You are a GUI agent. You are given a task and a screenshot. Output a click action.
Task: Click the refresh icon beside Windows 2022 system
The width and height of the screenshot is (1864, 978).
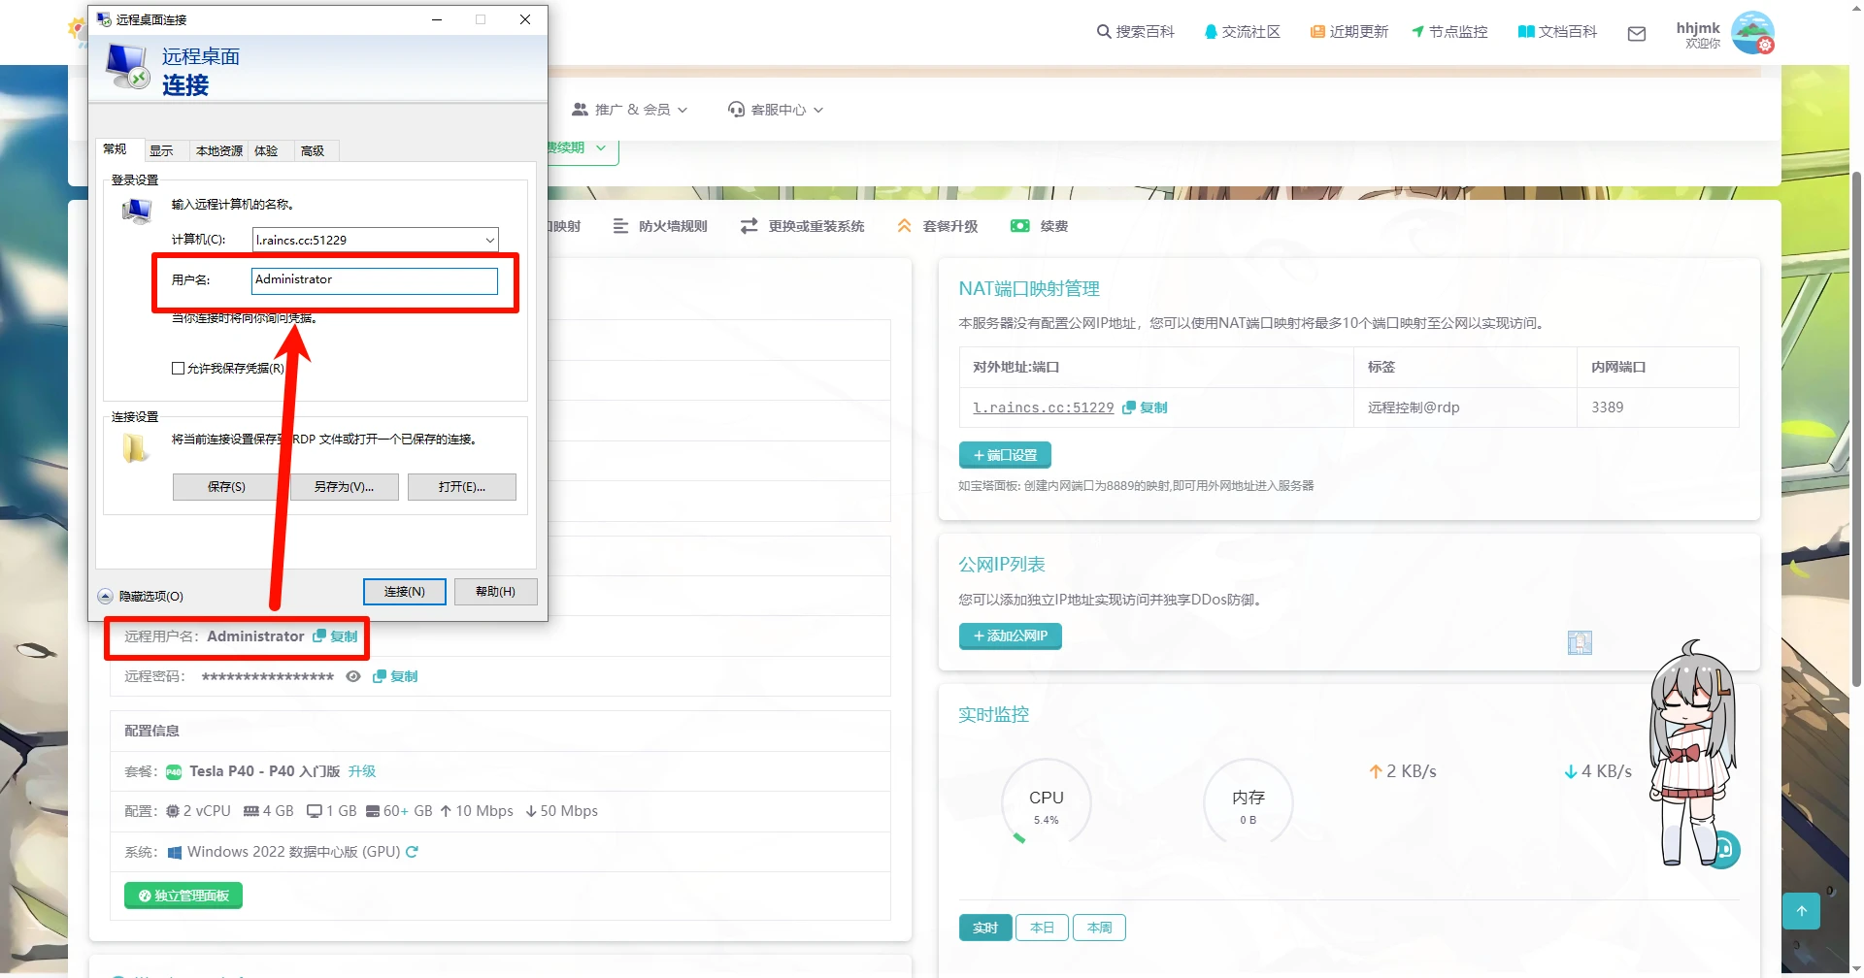412,852
